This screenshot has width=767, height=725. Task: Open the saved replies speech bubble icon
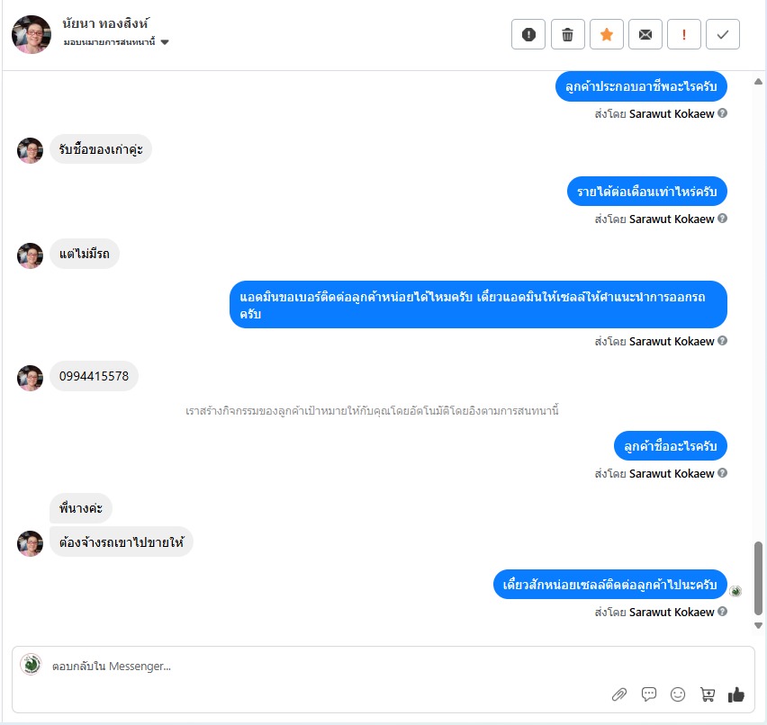point(649,694)
